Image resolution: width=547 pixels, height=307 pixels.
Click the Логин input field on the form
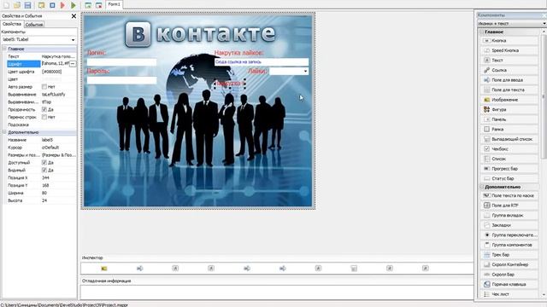click(x=121, y=62)
